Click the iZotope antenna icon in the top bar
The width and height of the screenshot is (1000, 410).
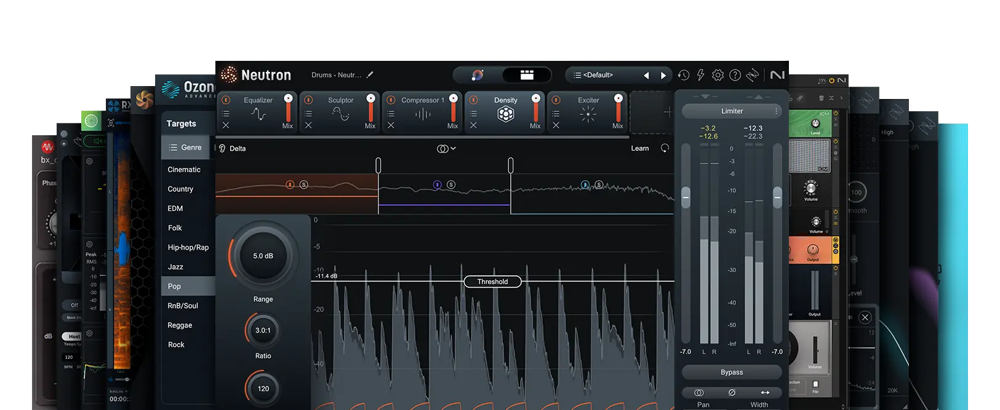tap(752, 75)
